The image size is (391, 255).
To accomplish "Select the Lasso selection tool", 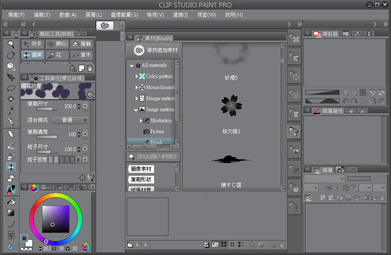I will (x=11, y=88).
